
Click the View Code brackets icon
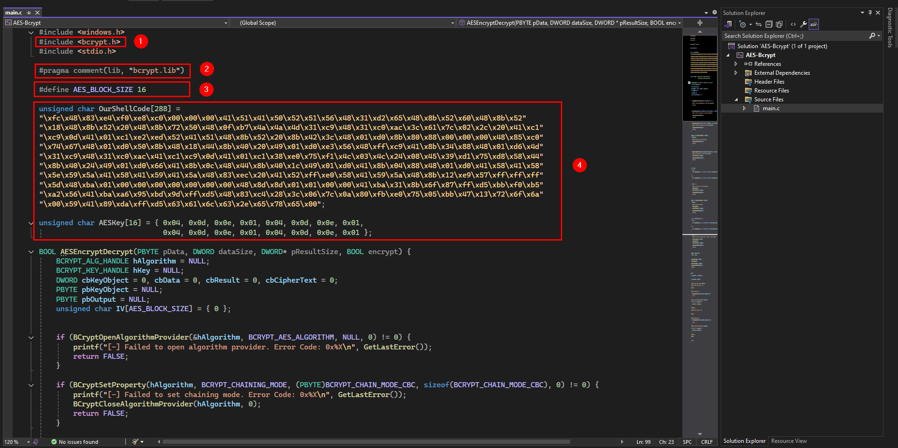pyautogui.click(x=793, y=24)
